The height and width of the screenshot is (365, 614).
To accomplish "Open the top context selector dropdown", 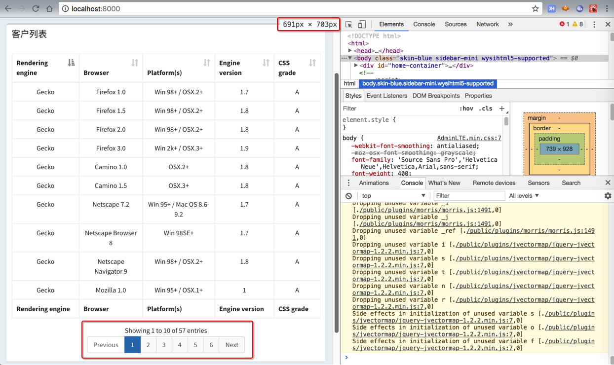I will pyautogui.click(x=392, y=196).
